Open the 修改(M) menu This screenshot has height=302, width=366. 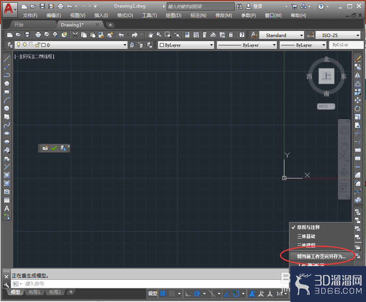coord(223,15)
